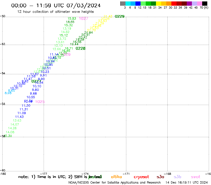The width and height of the screenshot is (211, 185).
Task: Click the dark blue 12 ft legend swatch
Action: coord(138,3)
